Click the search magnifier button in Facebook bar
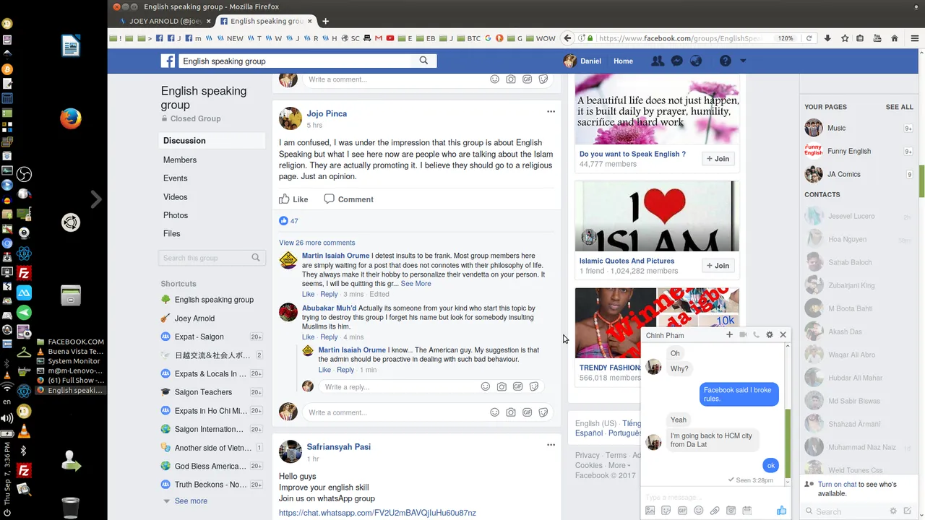 click(x=424, y=61)
